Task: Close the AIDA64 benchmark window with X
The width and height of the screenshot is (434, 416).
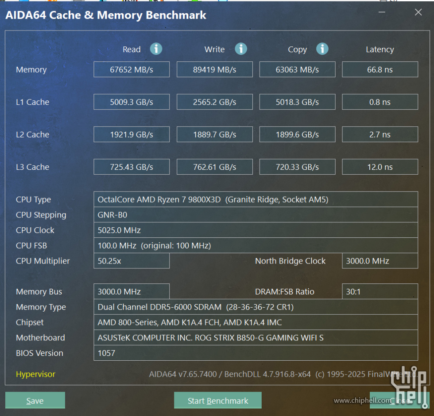Action: [x=418, y=12]
